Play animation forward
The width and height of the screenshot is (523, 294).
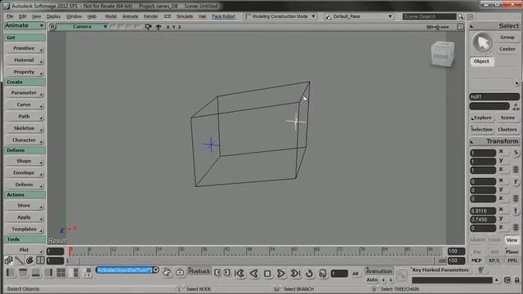(281, 274)
